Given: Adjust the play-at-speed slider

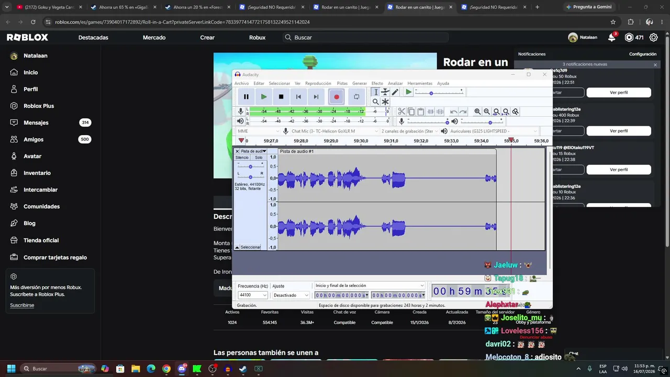Looking at the screenshot, I should tap(439, 92).
